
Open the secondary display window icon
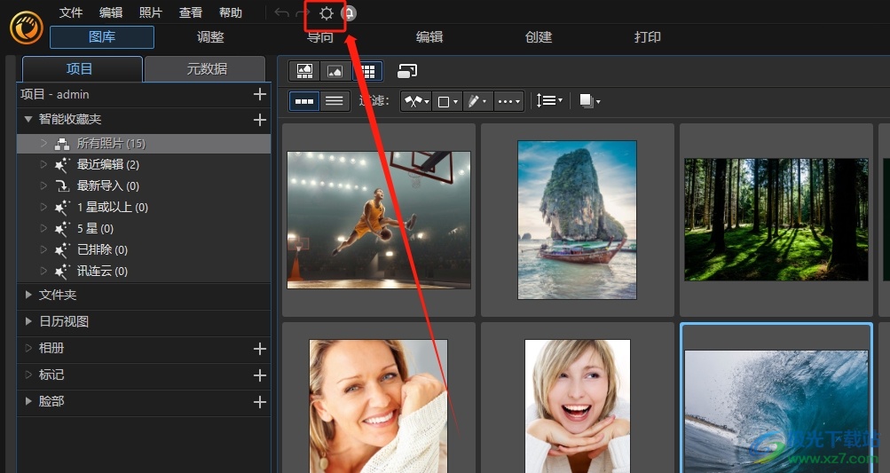407,71
